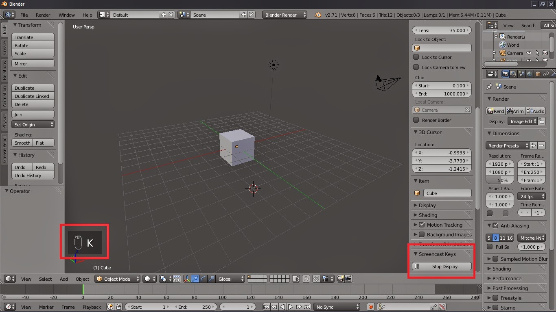Expand the Performance panel
Image resolution: width=556 pixels, height=312 pixels.
coord(489,279)
